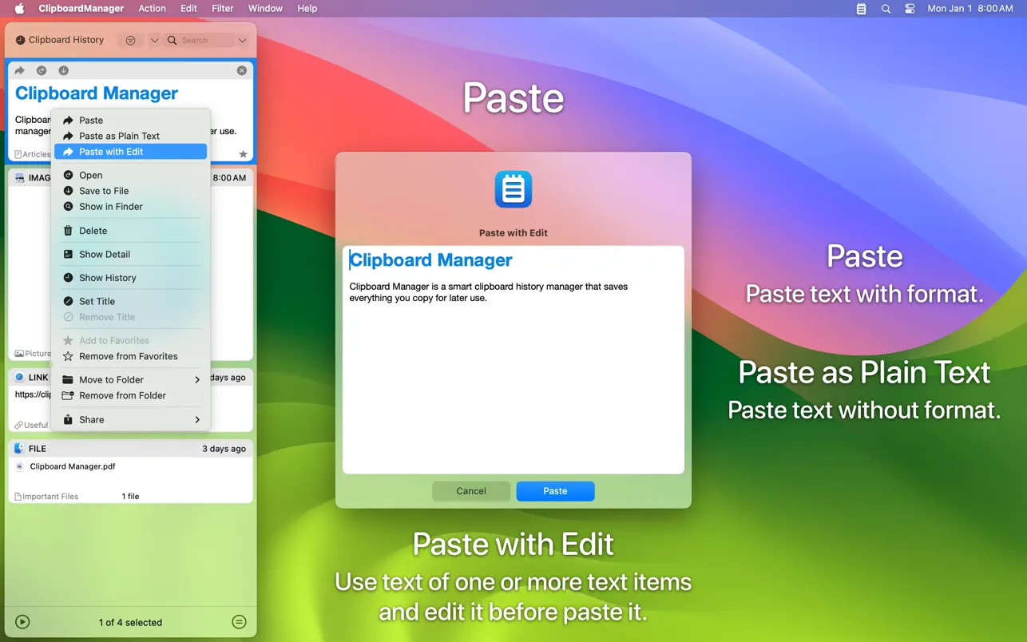Click the paste arrow icon on selected clip
Viewport: 1027px width, 642px height.
20,71
